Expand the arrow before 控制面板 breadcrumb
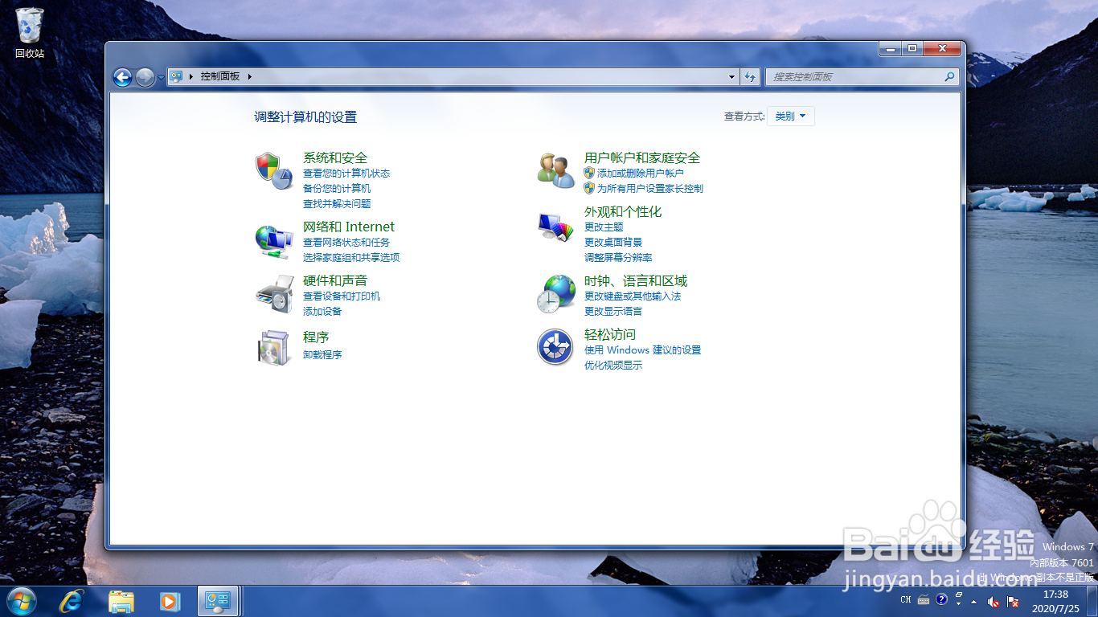Viewport: 1098px width, 617px height. coord(191,76)
